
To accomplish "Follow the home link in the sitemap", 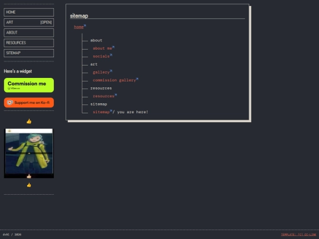I will (x=79, y=27).
